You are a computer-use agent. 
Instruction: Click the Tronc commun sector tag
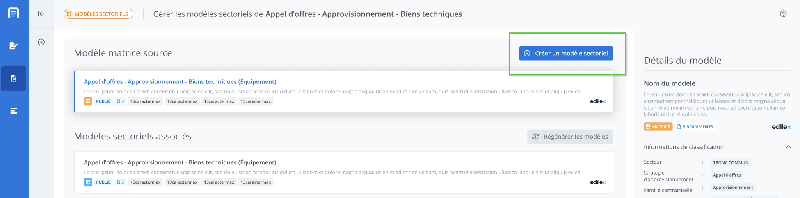click(x=730, y=162)
